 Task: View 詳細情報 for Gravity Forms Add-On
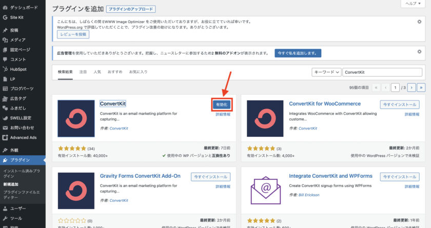click(223, 186)
